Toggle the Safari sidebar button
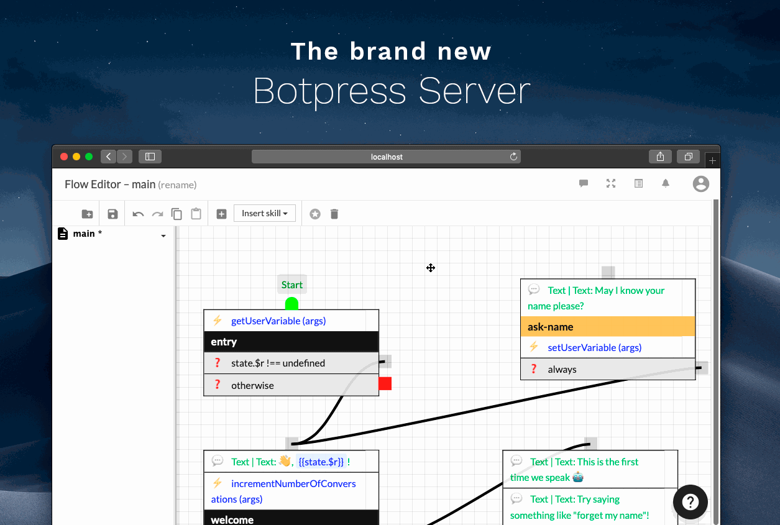The width and height of the screenshot is (780, 525). click(x=150, y=157)
